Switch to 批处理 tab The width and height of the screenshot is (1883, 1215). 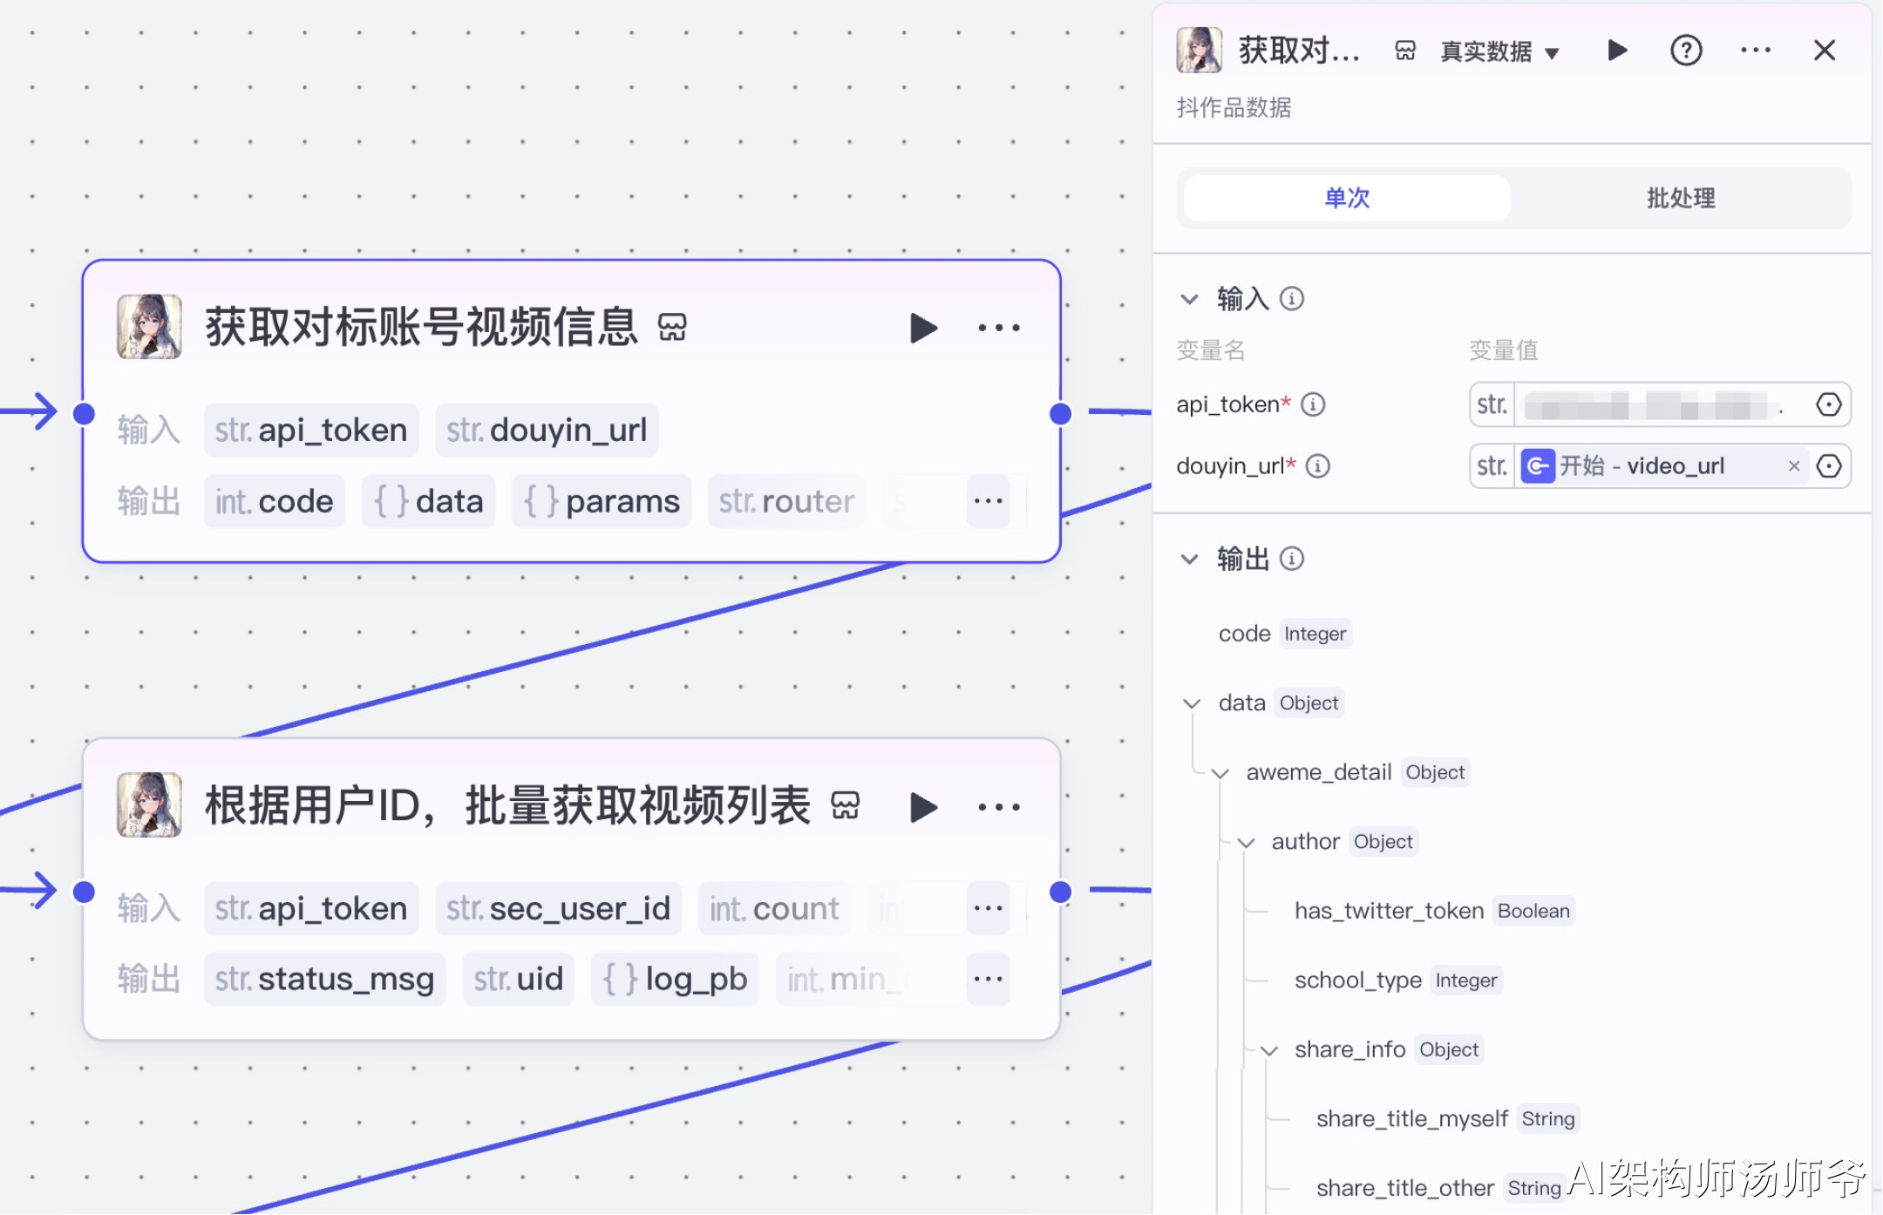click(1680, 198)
